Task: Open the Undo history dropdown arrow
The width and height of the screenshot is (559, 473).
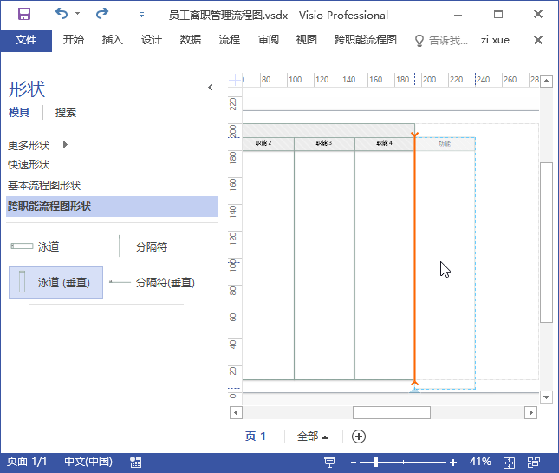Action: coord(77,14)
